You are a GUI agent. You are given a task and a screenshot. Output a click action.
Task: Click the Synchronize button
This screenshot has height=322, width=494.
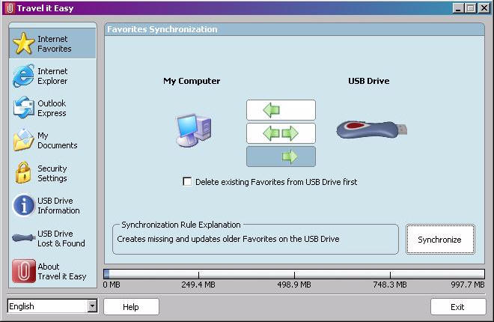pos(440,240)
